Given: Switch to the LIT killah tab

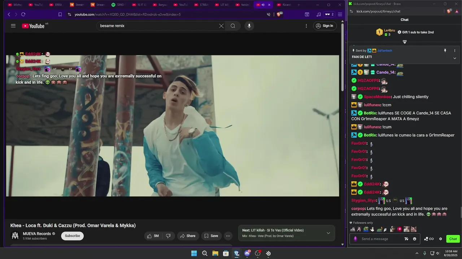Looking at the screenshot, I should pyautogui.click(x=222, y=5).
